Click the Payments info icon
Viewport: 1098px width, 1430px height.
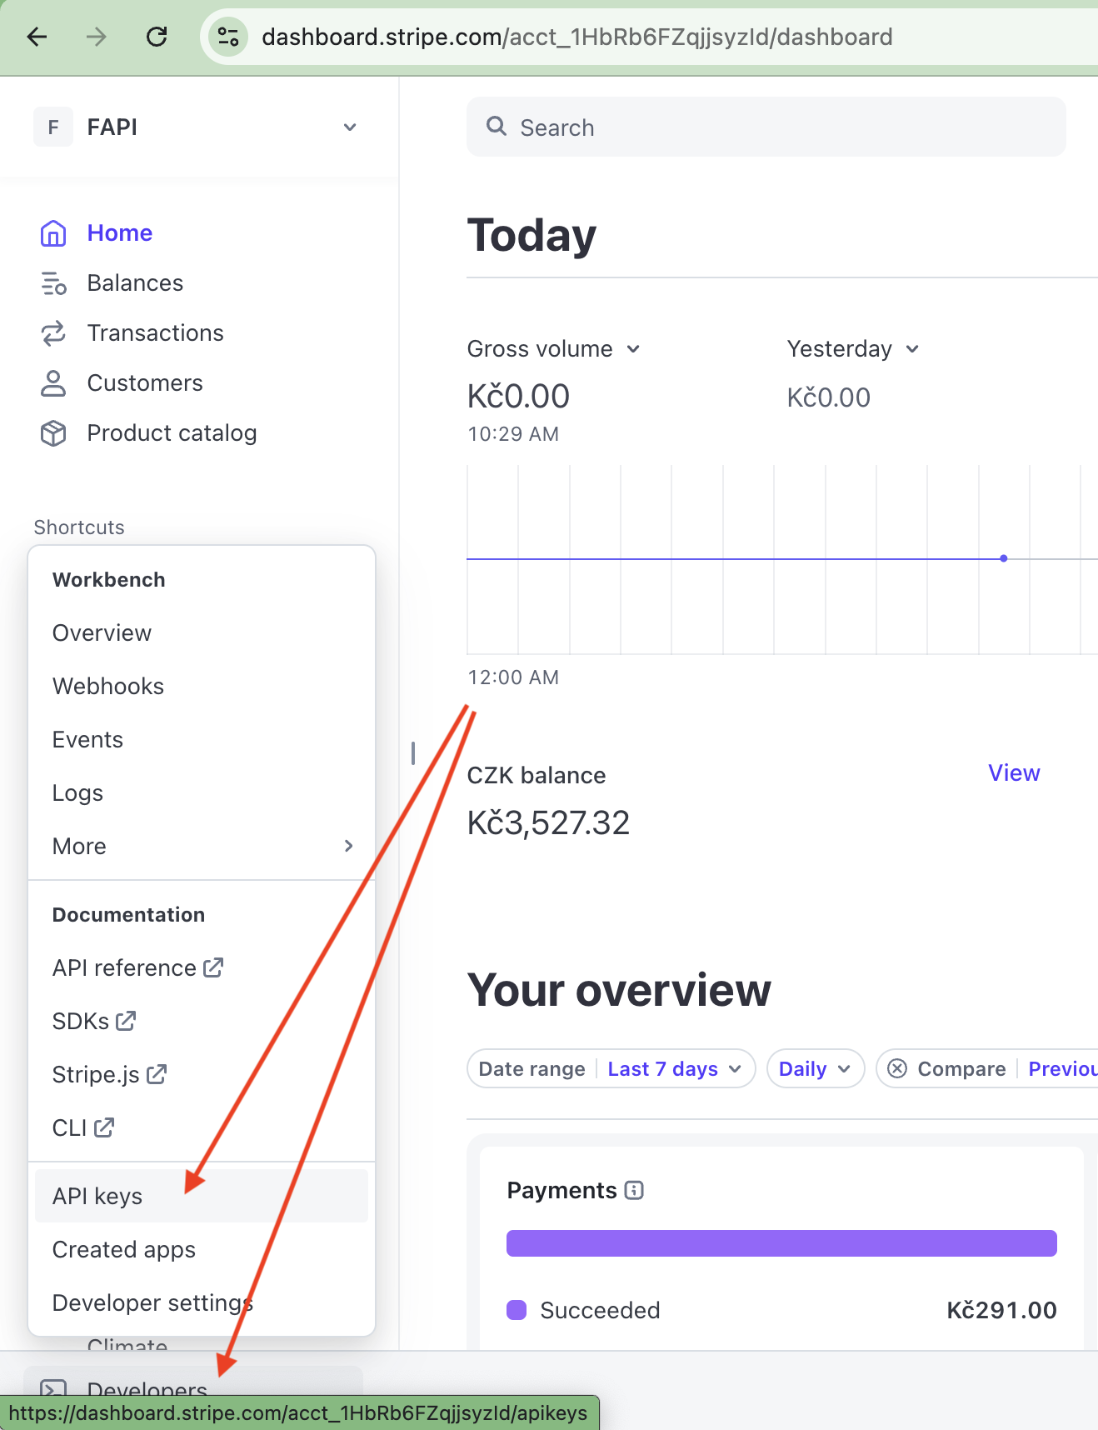634,1191
